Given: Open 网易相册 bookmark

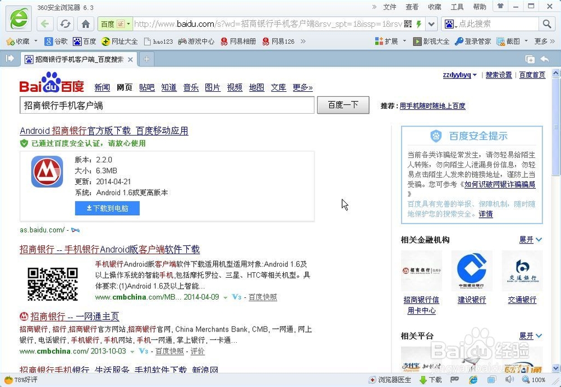Looking at the screenshot, I should (x=238, y=41).
